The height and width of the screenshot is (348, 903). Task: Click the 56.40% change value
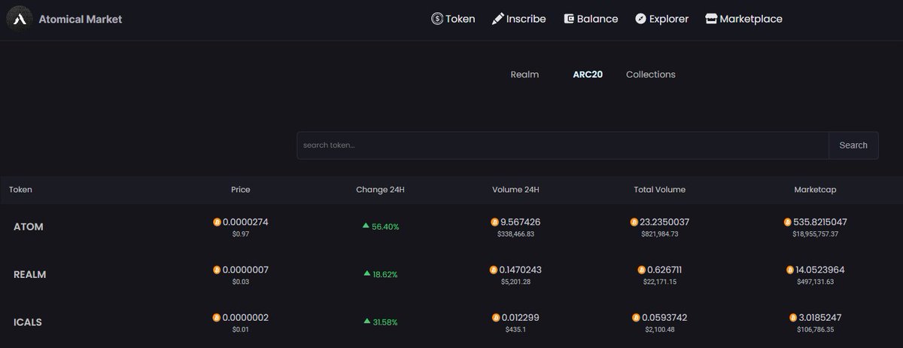[385, 227]
